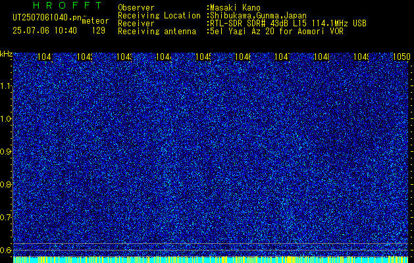Click the 1050 time axis label
The image size is (414, 263).
401,57
